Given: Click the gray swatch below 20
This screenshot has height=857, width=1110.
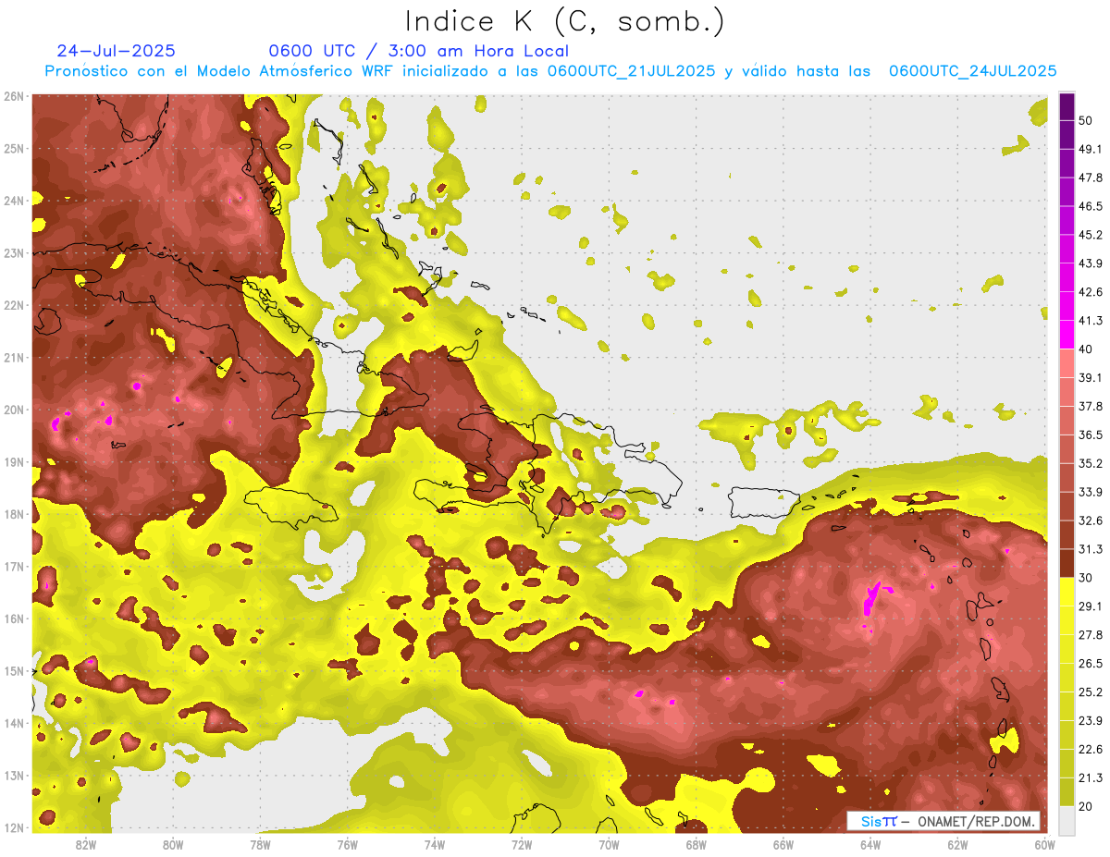Looking at the screenshot, I should coord(1067,820).
